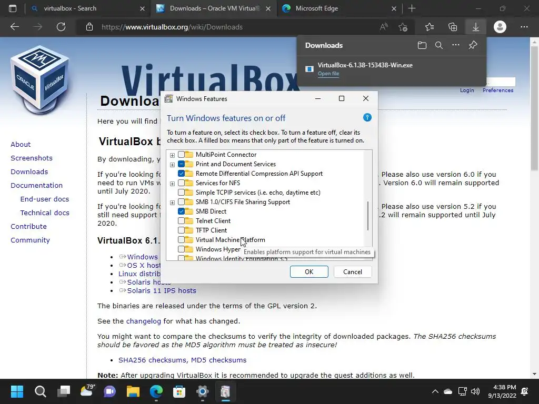Enable Telnet Client checkbox

(181, 221)
